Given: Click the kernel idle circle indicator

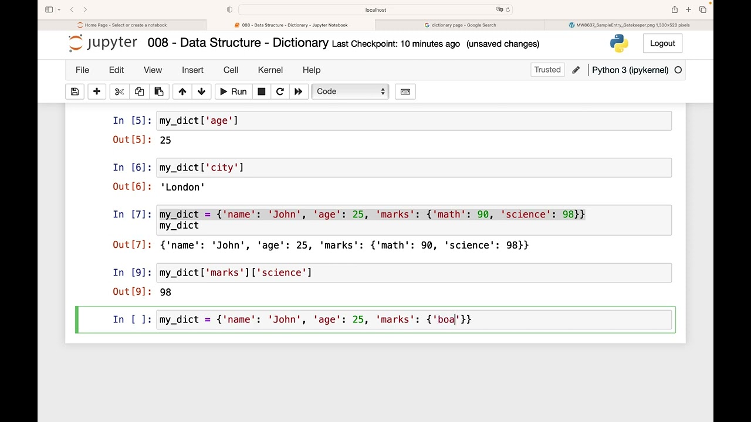Looking at the screenshot, I should [678, 70].
